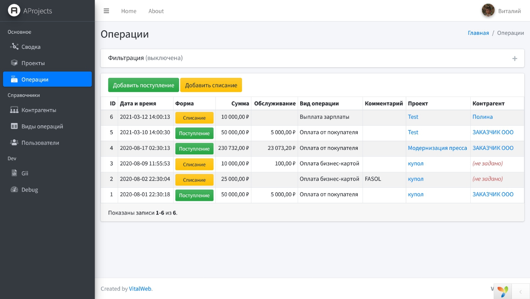Click the Добавить поступление button

pyautogui.click(x=143, y=85)
